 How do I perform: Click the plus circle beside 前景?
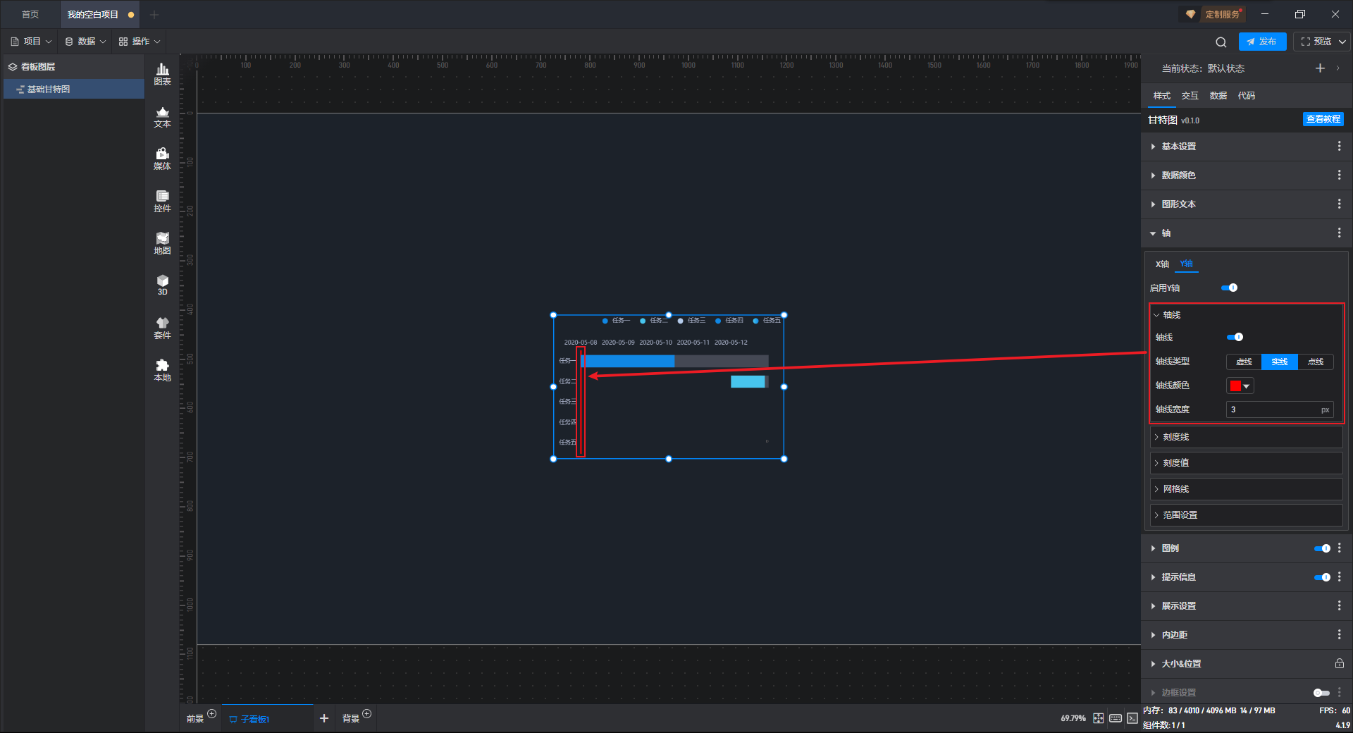(x=211, y=714)
